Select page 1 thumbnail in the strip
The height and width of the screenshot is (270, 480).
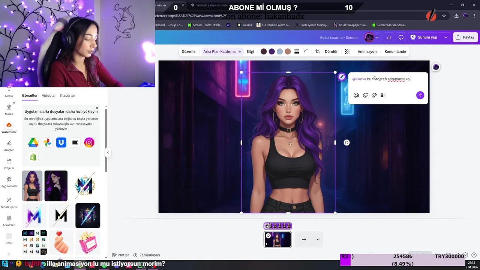[277, 240]
